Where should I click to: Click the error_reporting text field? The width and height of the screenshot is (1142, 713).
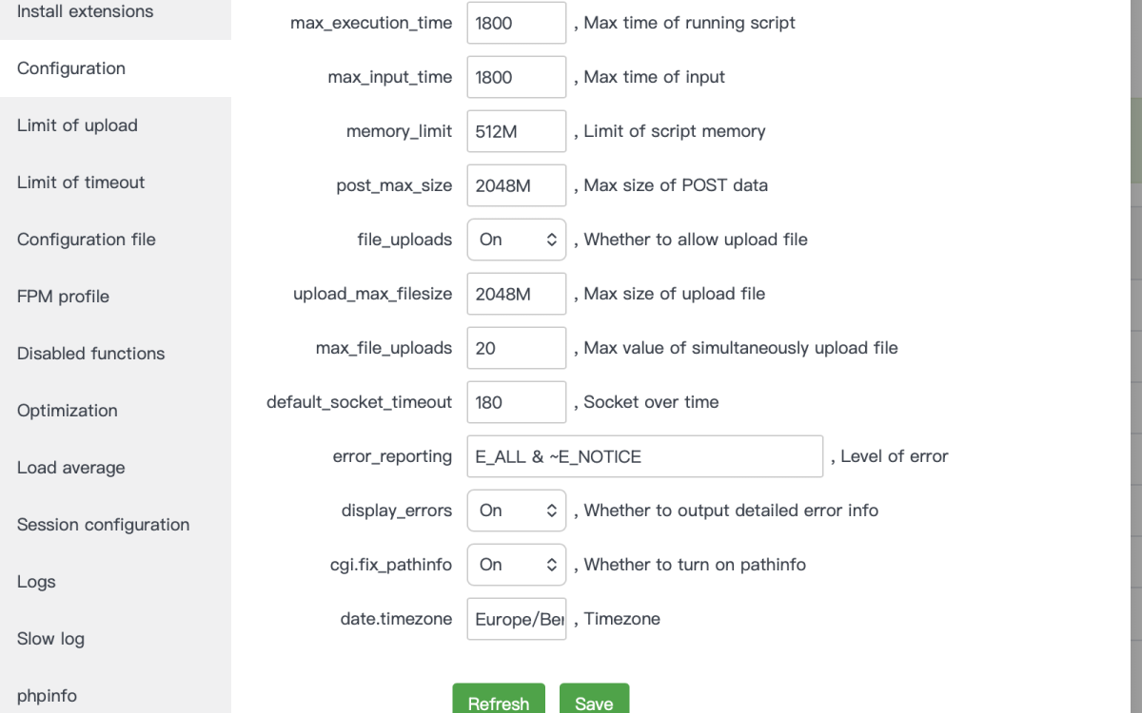coord(644,456)
